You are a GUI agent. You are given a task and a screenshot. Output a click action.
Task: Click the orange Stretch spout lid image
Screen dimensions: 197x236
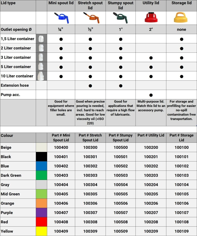click(x=91, y=18)
